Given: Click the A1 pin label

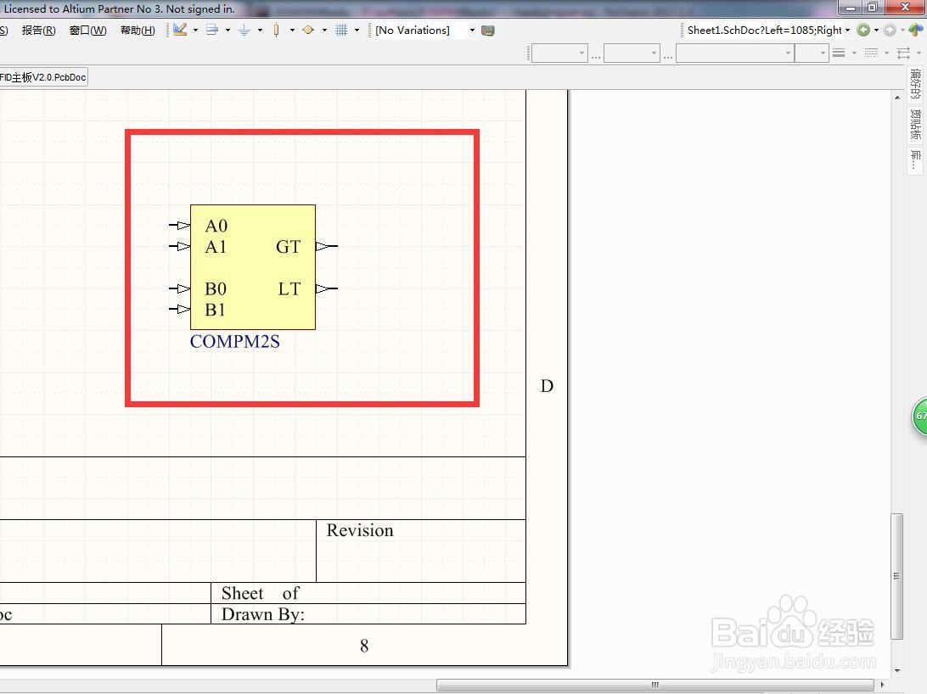Looking at the screenshot, I should tap(216, 247).
